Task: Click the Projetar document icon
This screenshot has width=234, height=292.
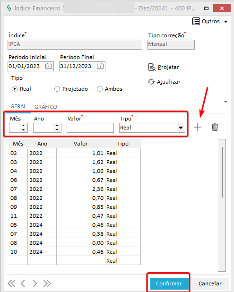Action: coord(152,67)
